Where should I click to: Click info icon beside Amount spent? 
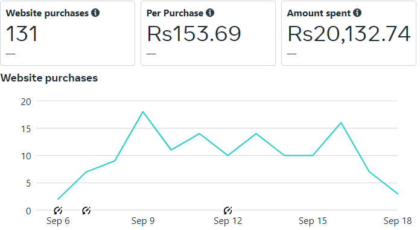[x=357, y=13]
